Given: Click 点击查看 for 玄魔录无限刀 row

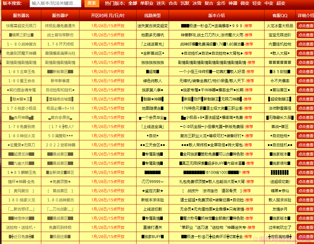Looking at the screenshot, I should pos(305,145).
